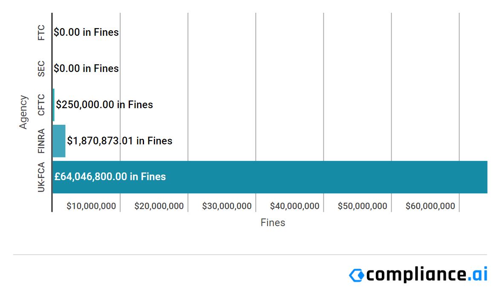This screenshot has height=290, width=499.
Task: Click the SEC $0.00 in Fines label
Action: (x=86, y=69)
